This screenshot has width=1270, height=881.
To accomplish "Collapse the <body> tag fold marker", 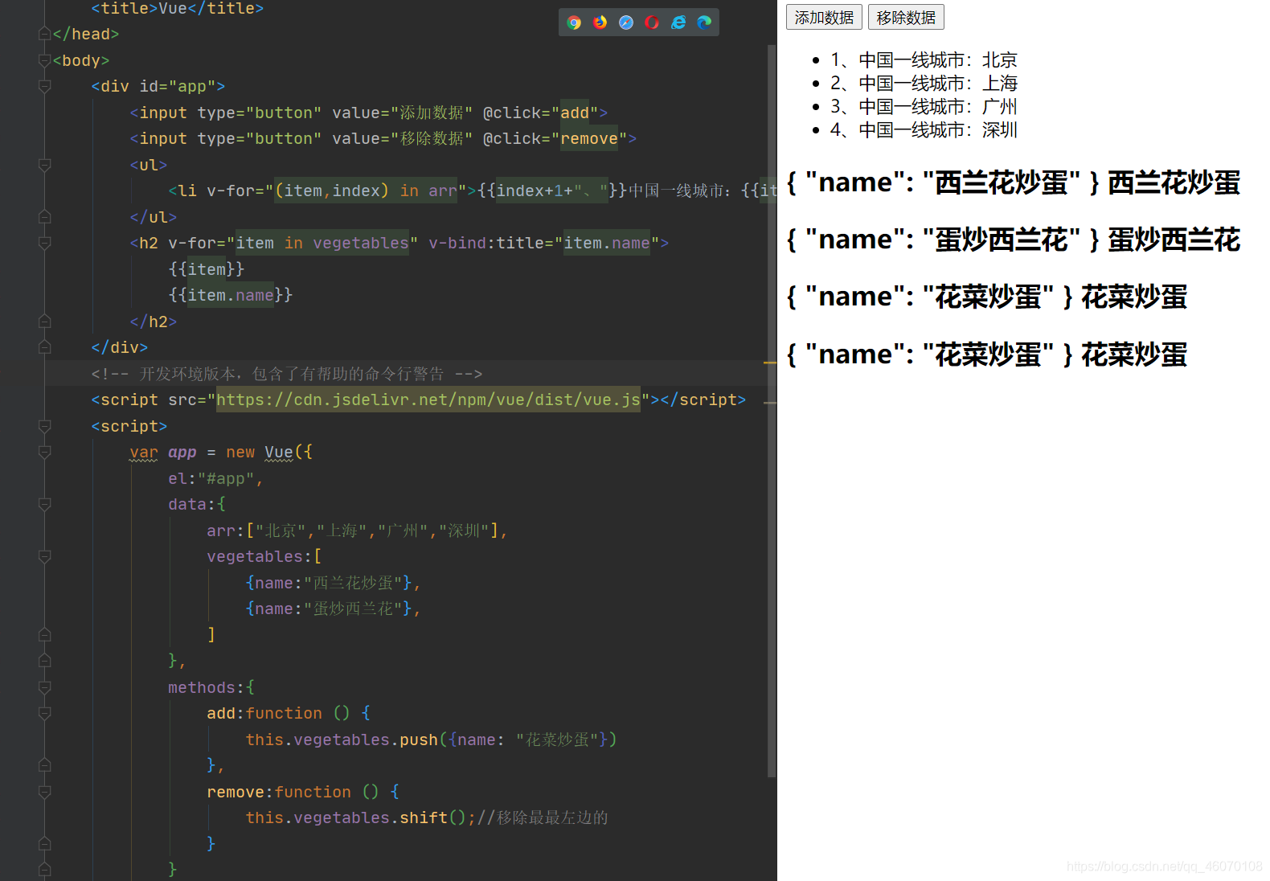I will click(x=45, y=60).
